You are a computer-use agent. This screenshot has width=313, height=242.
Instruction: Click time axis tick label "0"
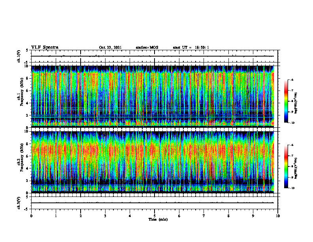pos(31,216)
